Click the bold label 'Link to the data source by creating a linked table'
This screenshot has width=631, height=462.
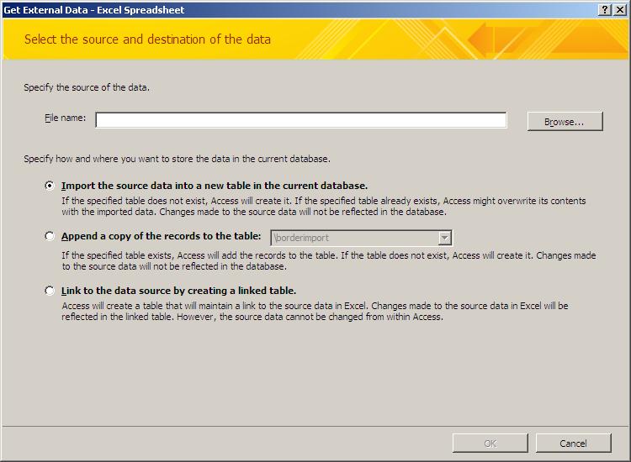pyautogui.click(x=178, y=291)
